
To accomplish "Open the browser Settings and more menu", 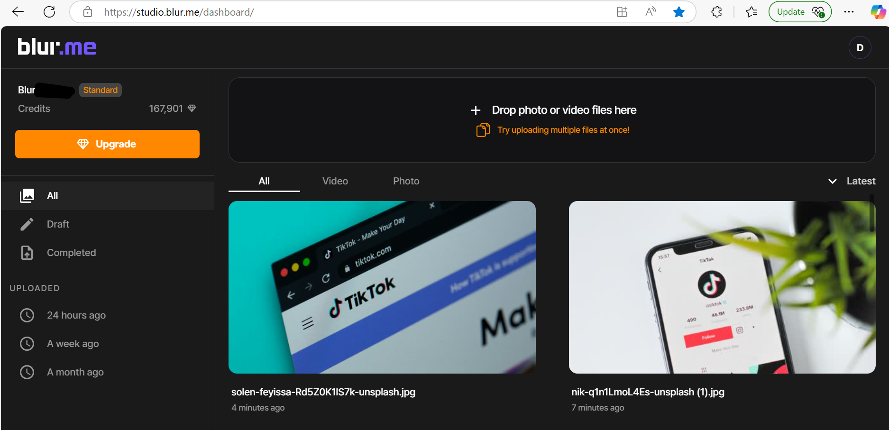I will [849, 12].
